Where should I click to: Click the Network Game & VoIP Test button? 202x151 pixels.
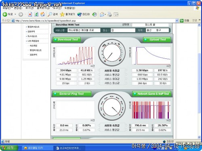[152, 94]
